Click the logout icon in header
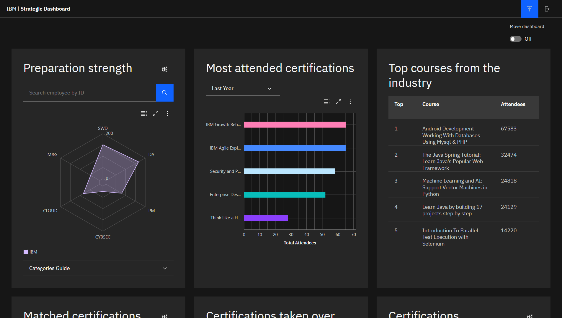 click(547, 9)
